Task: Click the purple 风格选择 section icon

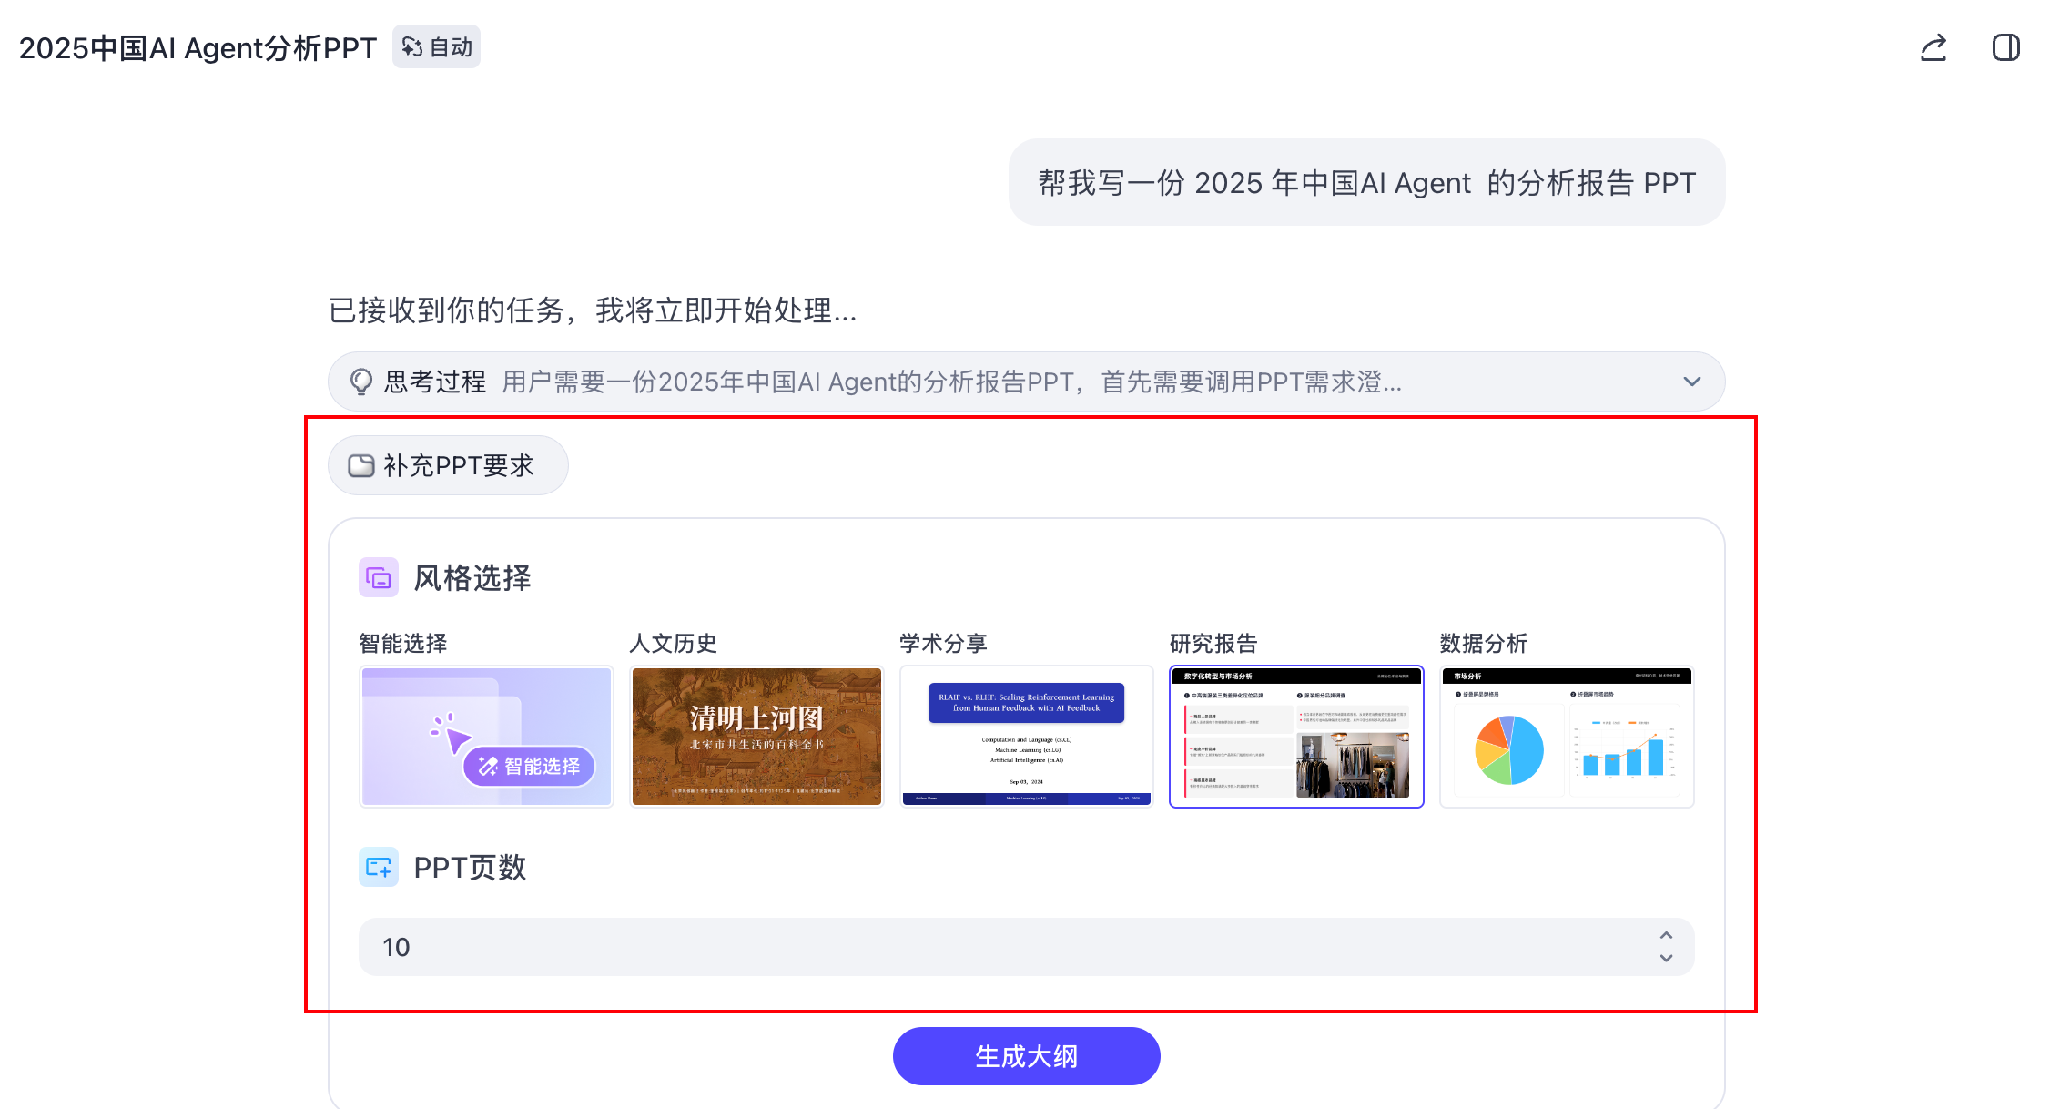Action: pos(379,577)
